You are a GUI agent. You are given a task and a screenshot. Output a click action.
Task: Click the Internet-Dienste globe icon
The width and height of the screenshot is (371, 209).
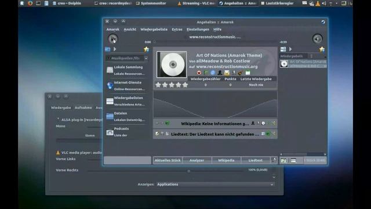pyautogui.click(x=110, y=85)
